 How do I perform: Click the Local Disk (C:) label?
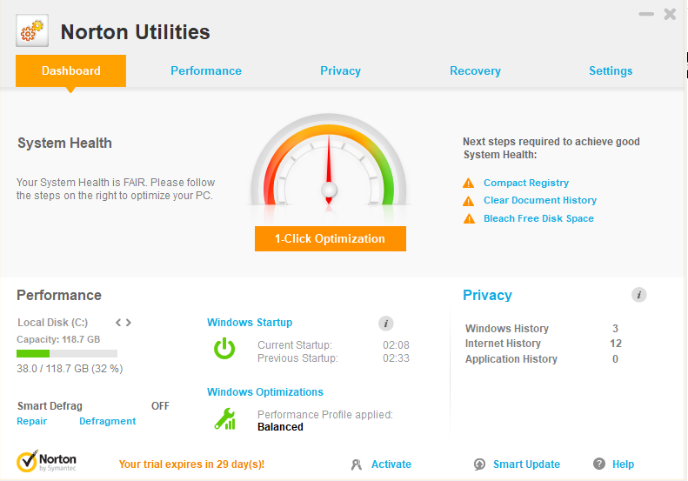point(53,323)
